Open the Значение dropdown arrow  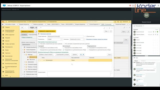click(84, 39)
